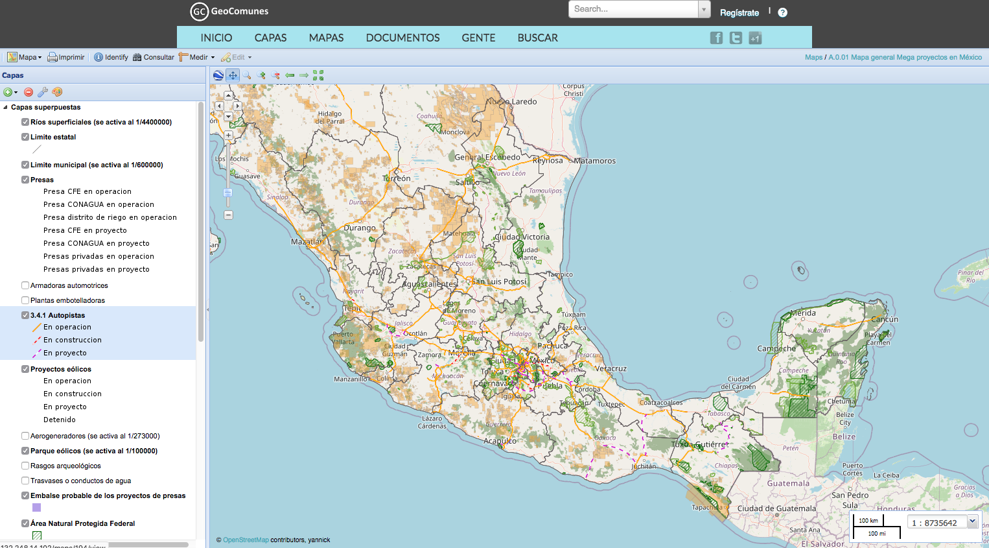Pan map down with arrow button
This screenshot has height=548, width=989.
228,116
